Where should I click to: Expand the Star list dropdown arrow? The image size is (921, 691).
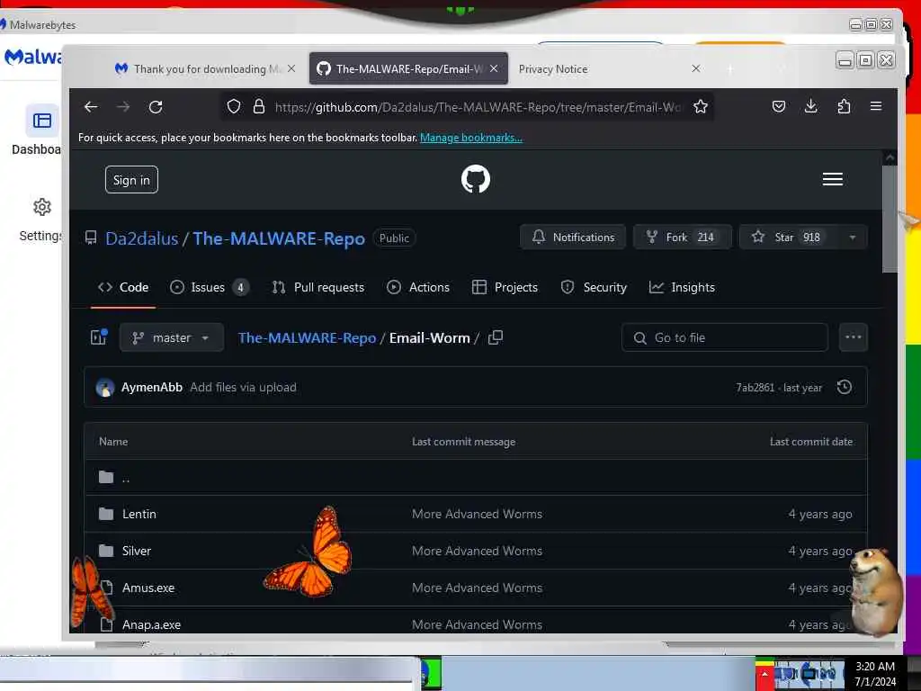[x=853, y=238]
